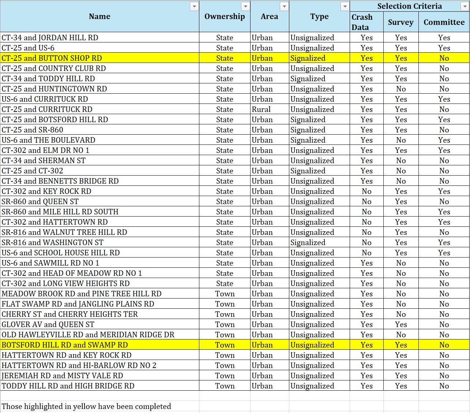Select the note about yellow highlighted rows
Viewport: 470px width, 413px height.
coord(86,406)
